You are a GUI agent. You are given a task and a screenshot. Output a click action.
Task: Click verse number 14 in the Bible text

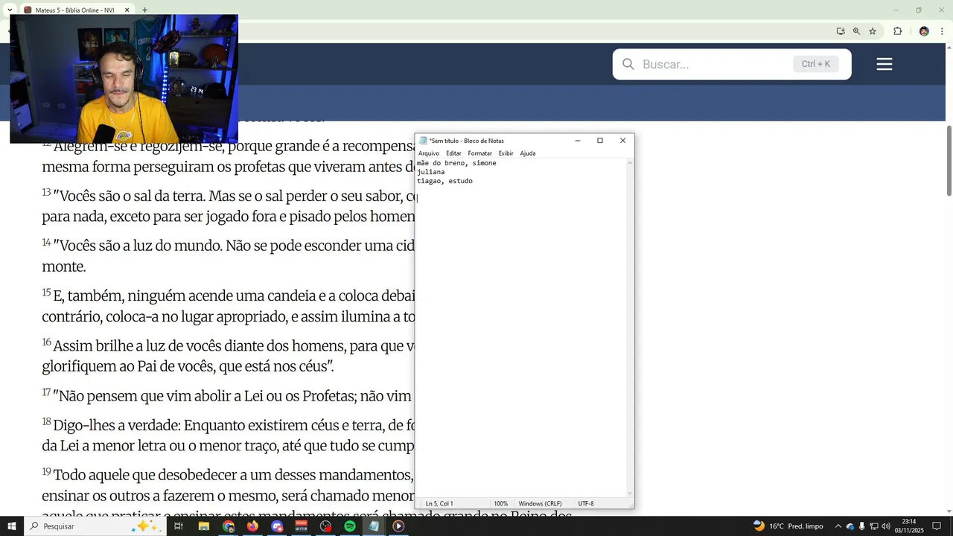pyautogui.click(x=46, y=242)
